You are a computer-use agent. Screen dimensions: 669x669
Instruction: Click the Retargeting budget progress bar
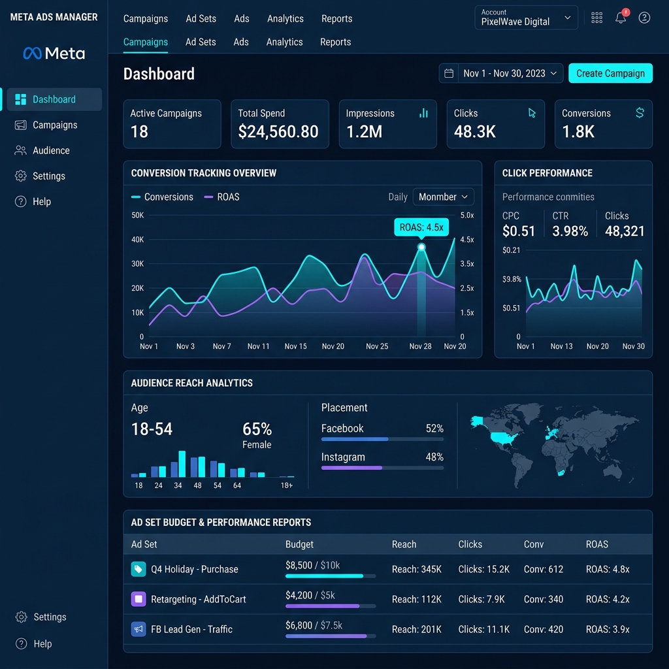tap(331, 606)
